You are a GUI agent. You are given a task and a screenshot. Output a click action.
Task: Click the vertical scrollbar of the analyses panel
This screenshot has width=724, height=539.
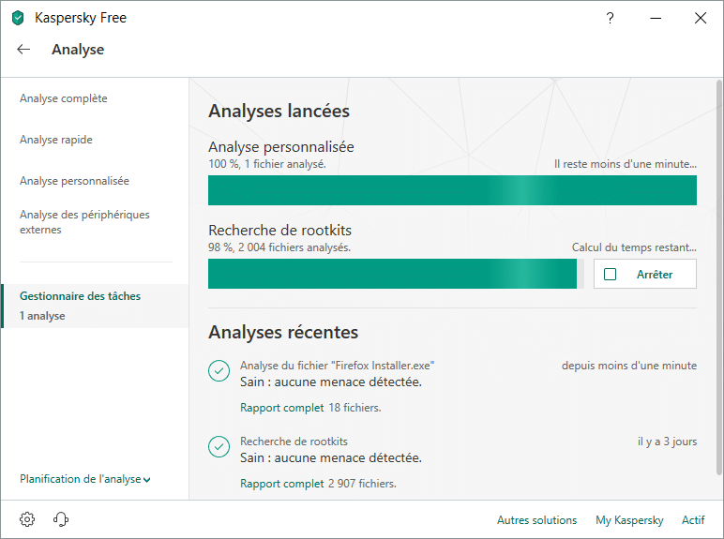coord(719,277)
